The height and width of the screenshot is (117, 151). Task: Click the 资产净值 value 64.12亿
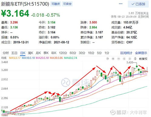132,37
